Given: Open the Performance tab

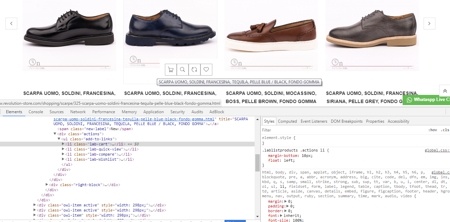Looking at the screenshot, I should [x=104, y=112].
